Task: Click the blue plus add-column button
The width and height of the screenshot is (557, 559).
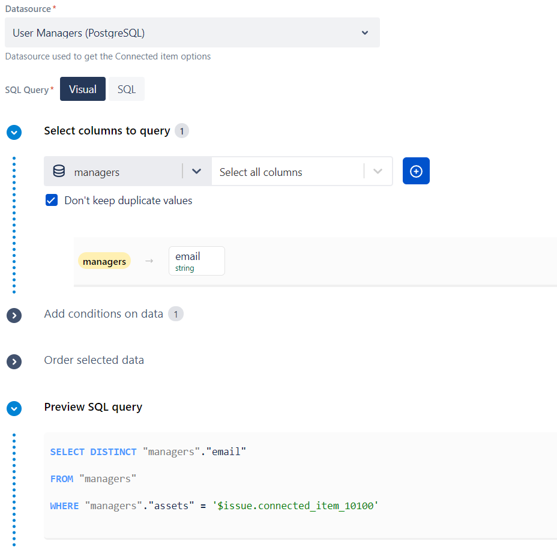Action: 416,172
